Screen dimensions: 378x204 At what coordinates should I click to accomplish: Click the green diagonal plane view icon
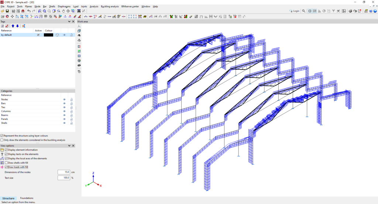coord(79,51)
